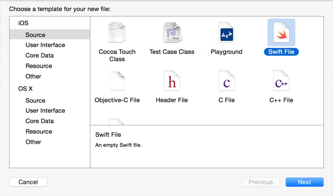This screenshot has height=196, width=333.
Task: Click the 'Swift File' description heading
Action: coord(108,135)
